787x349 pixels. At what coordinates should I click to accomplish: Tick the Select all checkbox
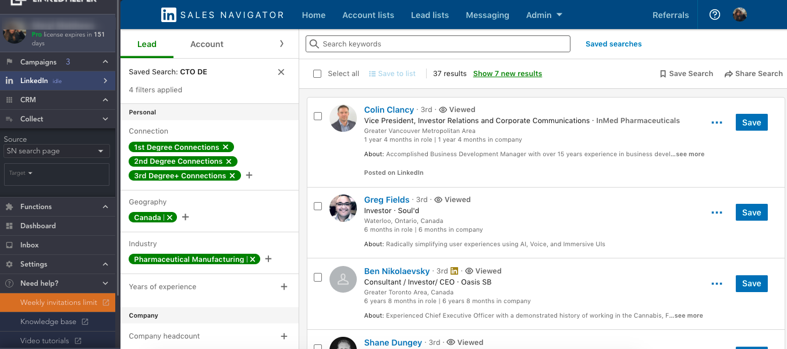click(x=317, y=74)
